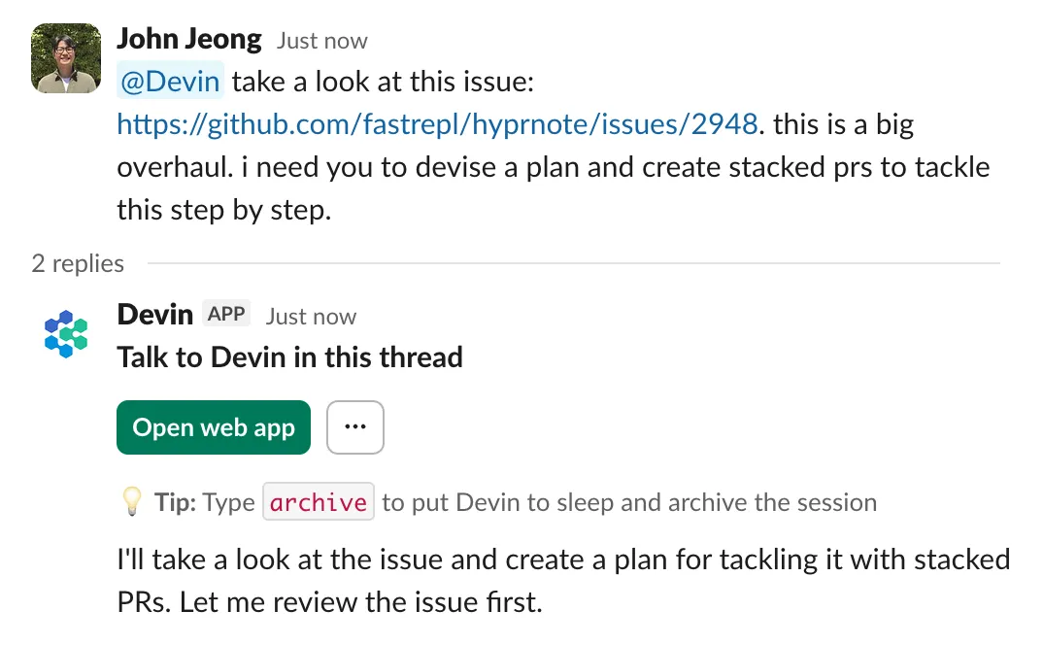Click John Jeong's profile photo
Screen dimensions: 1043x645
click(66, 58)
